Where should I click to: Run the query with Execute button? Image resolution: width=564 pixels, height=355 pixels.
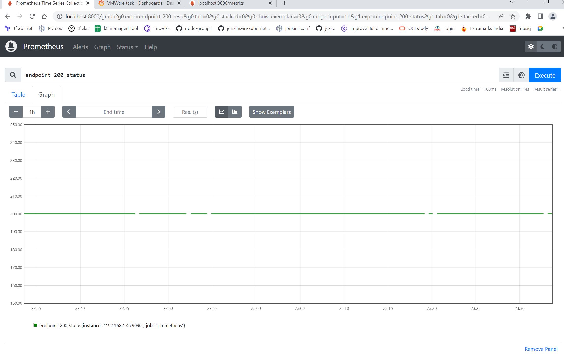click(x=545, y=75)
